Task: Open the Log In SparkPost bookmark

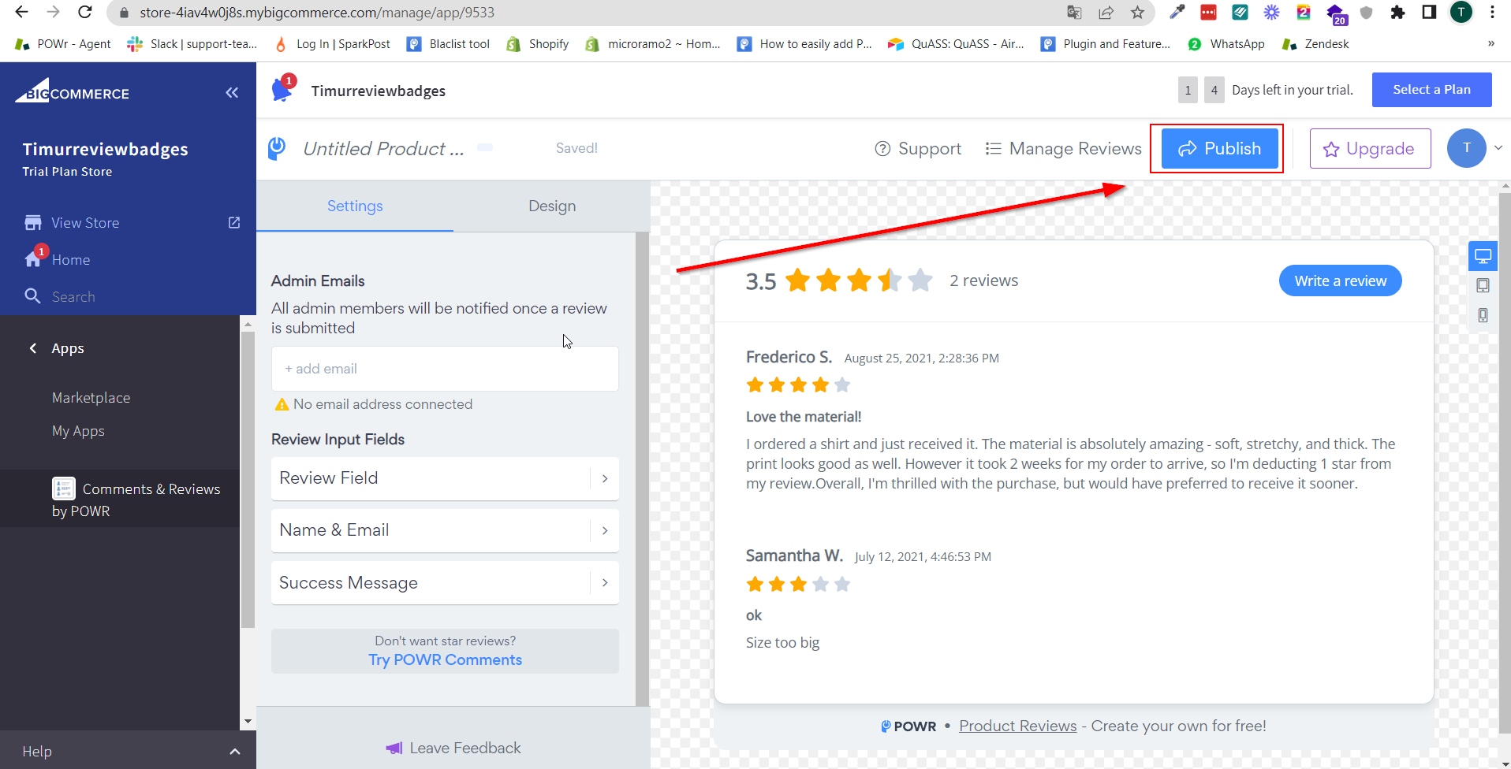Action: 332,44
